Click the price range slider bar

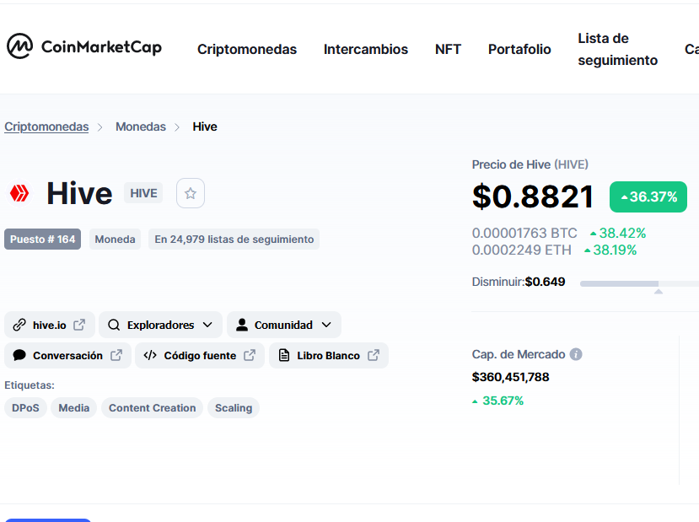[x=639, y=283]
